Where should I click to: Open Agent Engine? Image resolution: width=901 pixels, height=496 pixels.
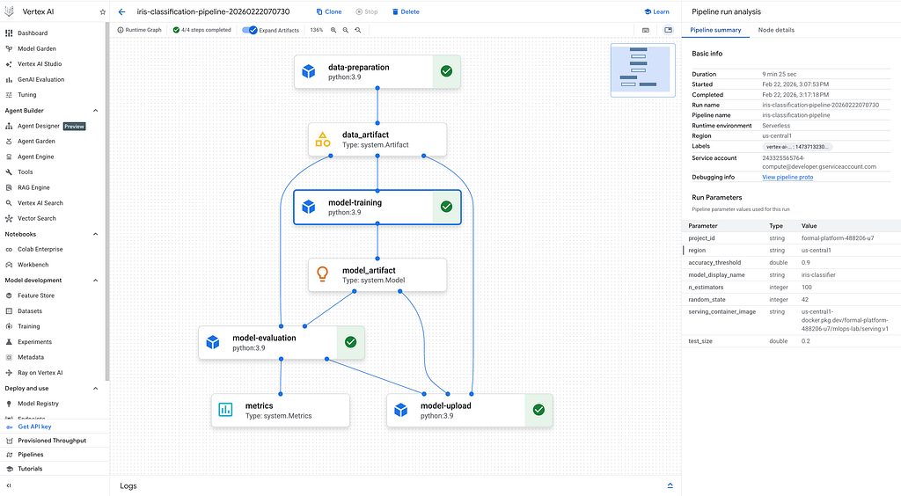coord(35,157)
